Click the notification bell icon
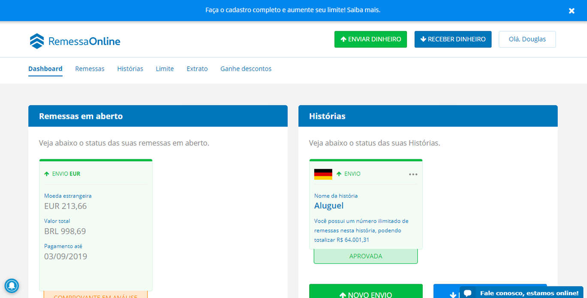This screenshot has width=587, height=298. [12, 285]
